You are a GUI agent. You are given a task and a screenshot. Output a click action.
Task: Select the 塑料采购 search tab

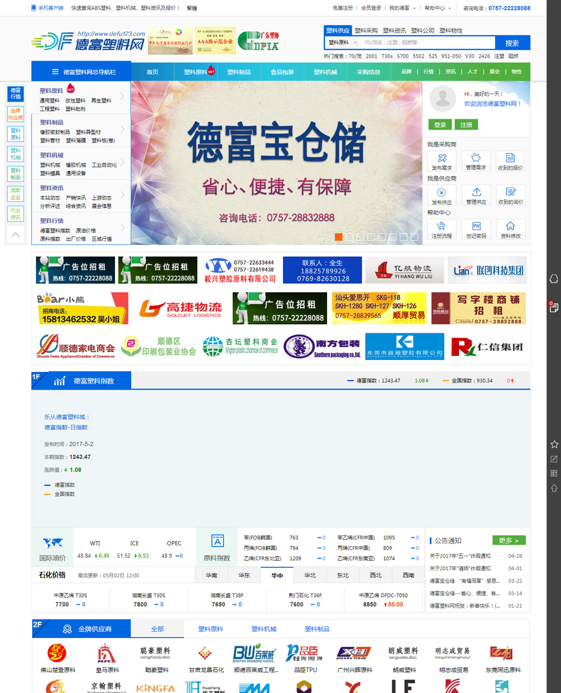point(366,31)
